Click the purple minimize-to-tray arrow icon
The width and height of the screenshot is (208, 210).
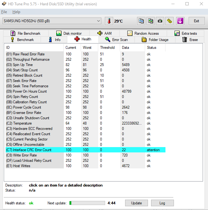click(x=180, y=21)
